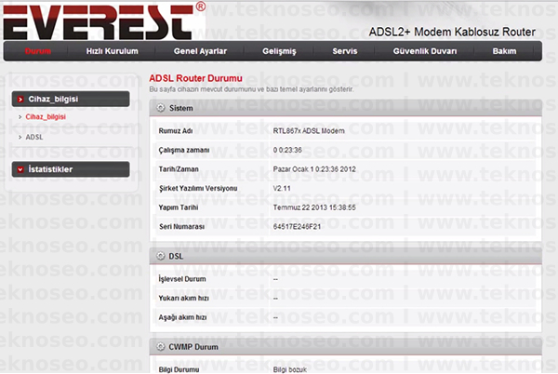558x374 pixels.
Task: Go to Genel Ayarlar tab
Action: (x=200, y=51)
